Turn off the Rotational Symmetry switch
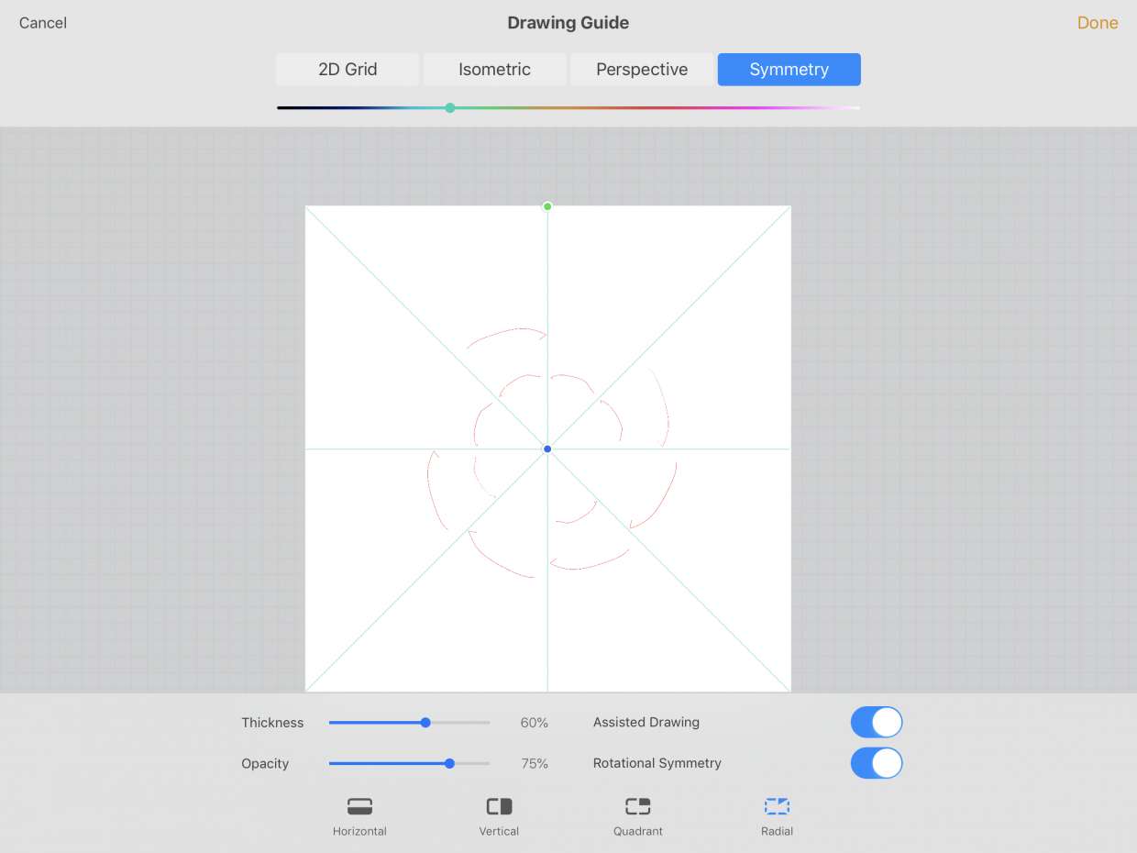This screenshot has width=1137, height=853. coord(877,763)
